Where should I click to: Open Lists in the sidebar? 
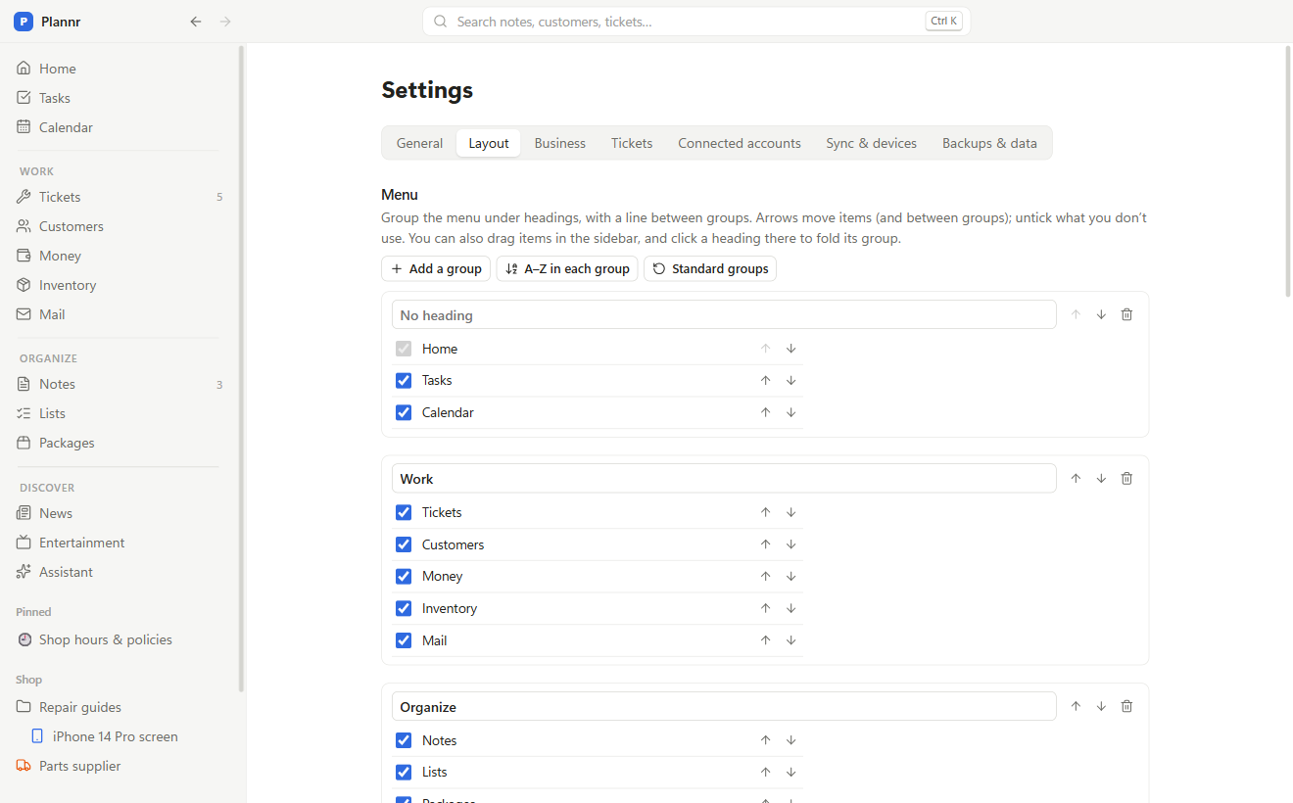tap(119, 413)
